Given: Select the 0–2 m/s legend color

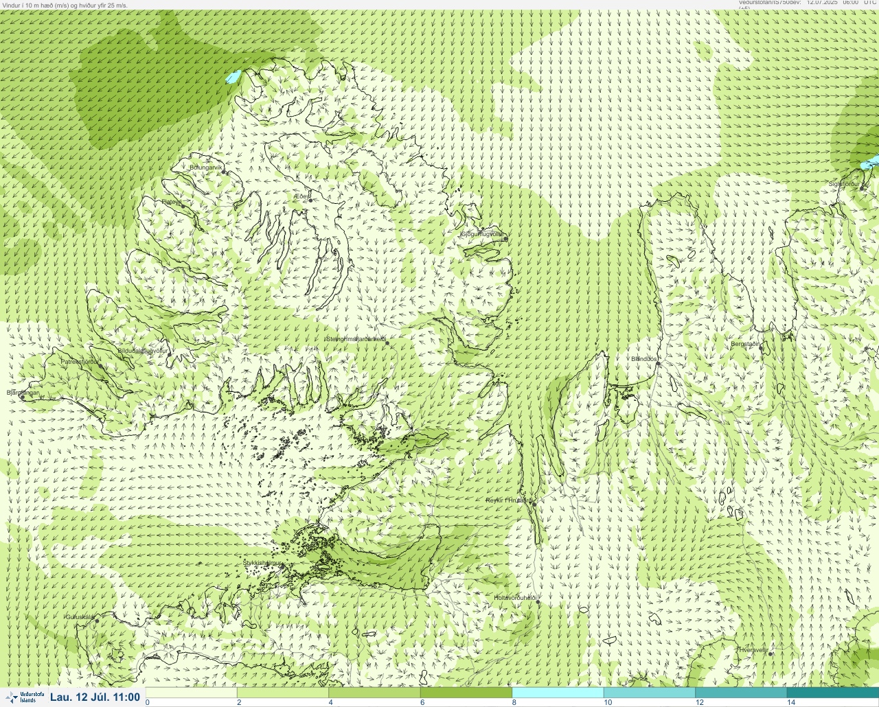Looking at the screenshot, I should pos(192,693).
